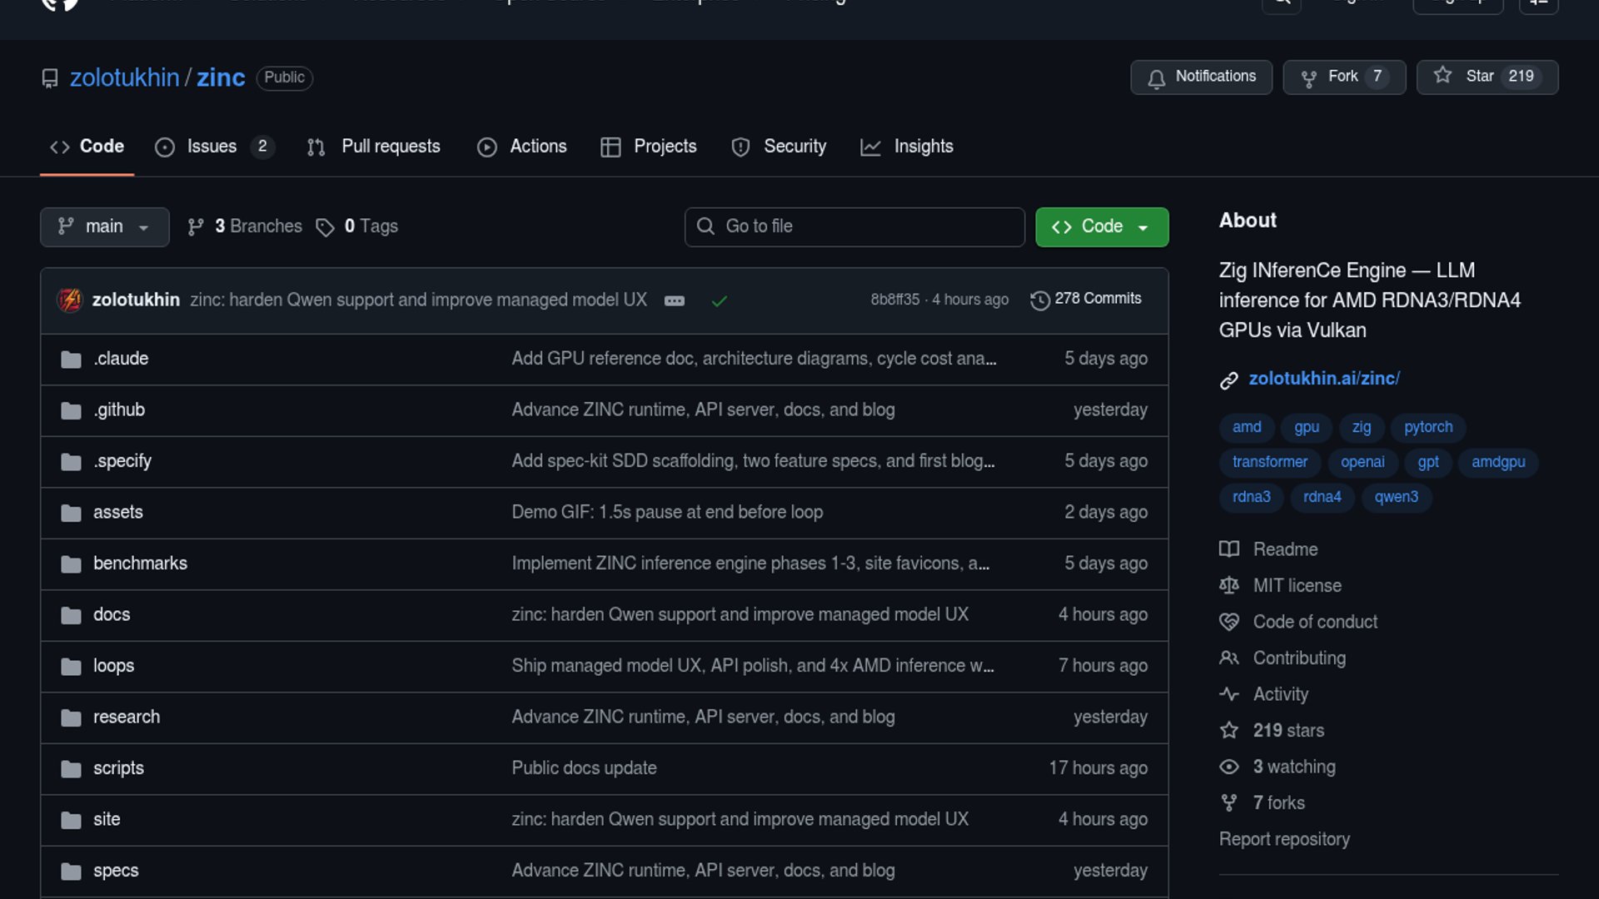Switch to the Issues tab
This screenshot has width=1599, height=899.
coord(212,147)
